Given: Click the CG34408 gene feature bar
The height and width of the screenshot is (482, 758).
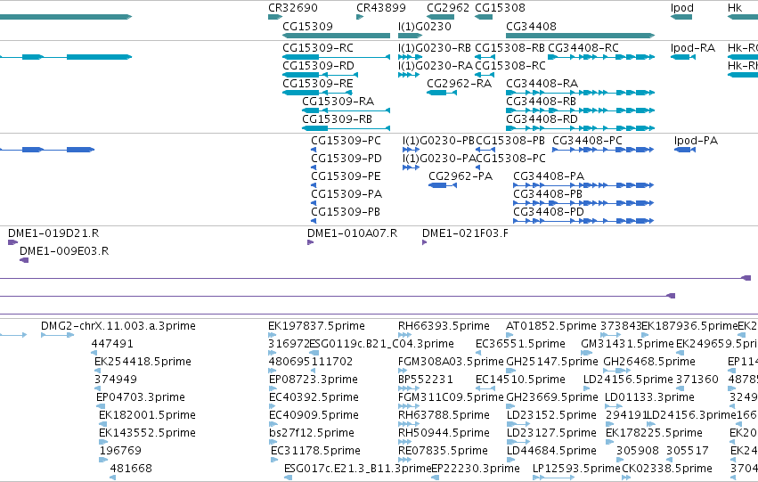Looking at the screenshot, I should tap(580, 36).
